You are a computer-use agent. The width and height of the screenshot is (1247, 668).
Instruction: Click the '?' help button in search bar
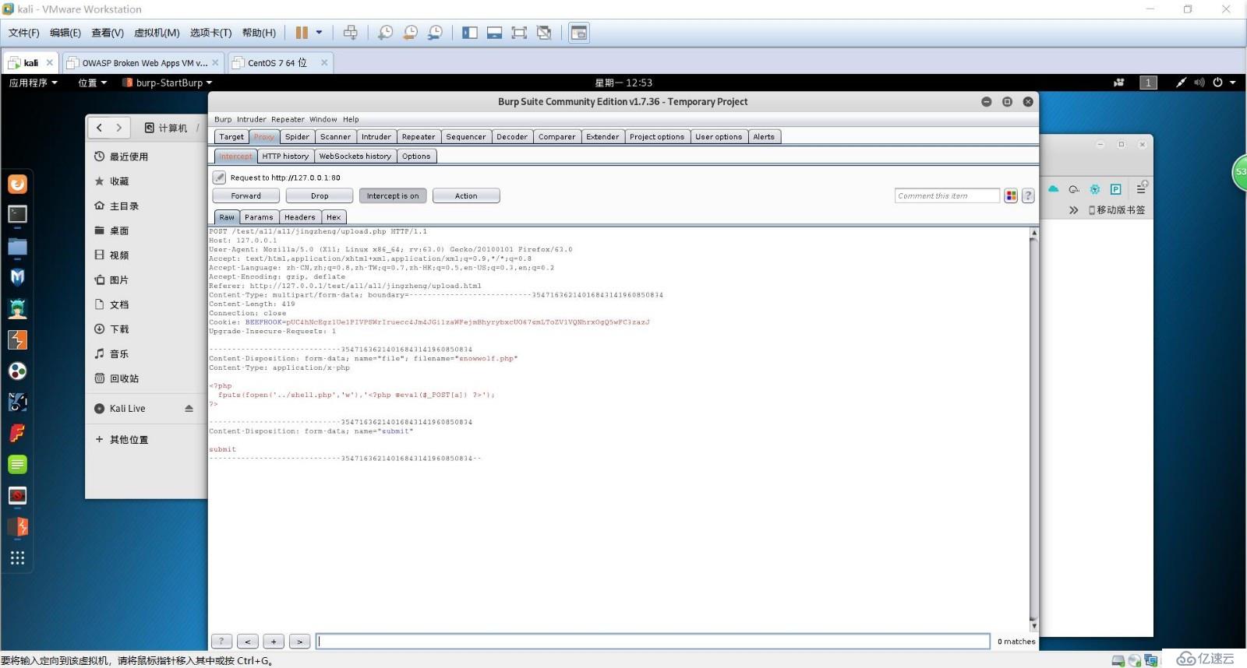tap(221, 641)
